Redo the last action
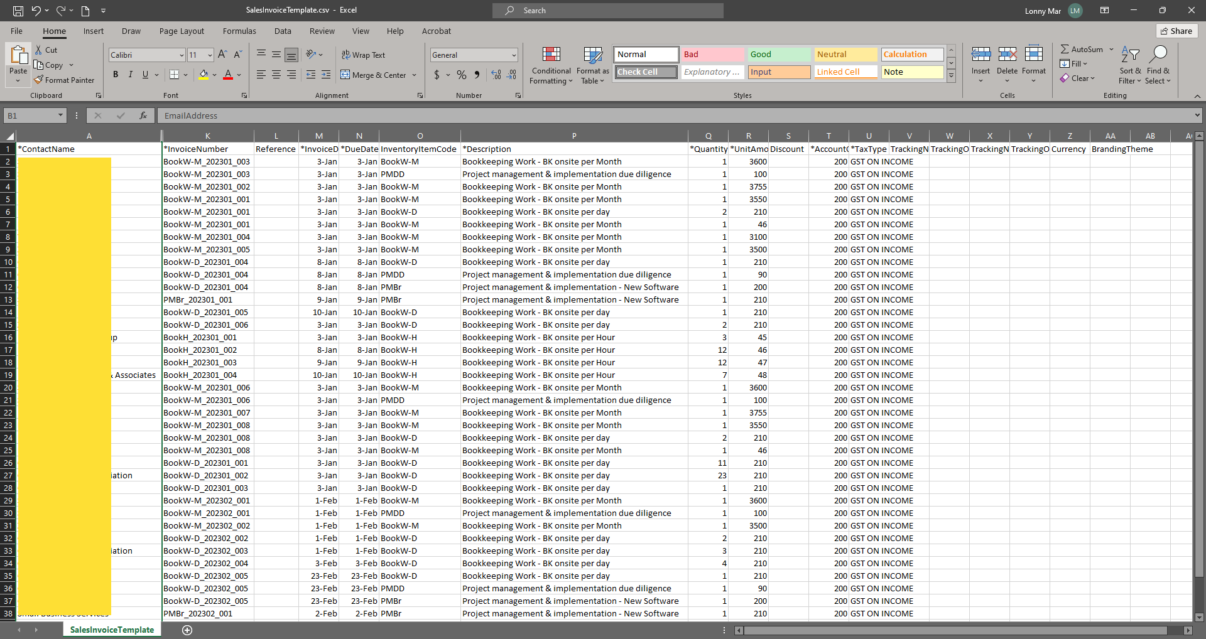The width and height of the screenshot is (1206, 639). [x=61, y=11]
